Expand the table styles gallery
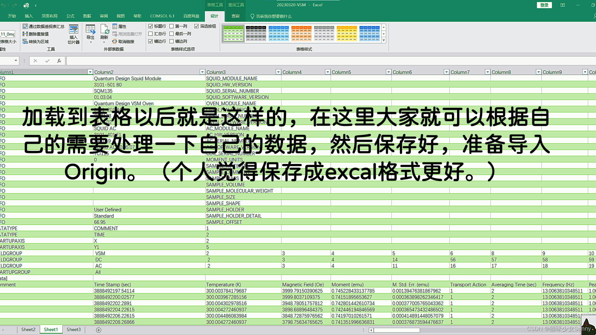The width and height of the screenshot is (596, 335). (x=384, y=41)
